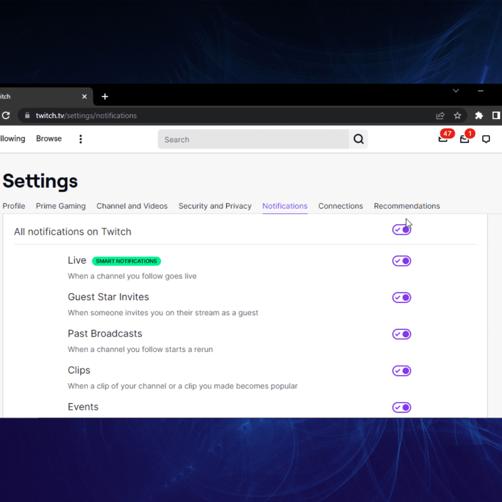This screenshot has width=502, height=502.
Task: Click 'When someone invites you on their stream' text
Action: click(x=163, y=313)
